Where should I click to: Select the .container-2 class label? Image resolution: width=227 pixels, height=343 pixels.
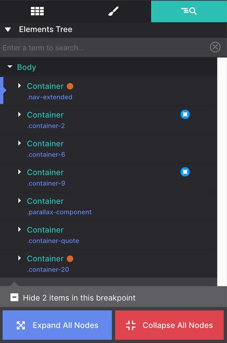(x=46, y=126)
